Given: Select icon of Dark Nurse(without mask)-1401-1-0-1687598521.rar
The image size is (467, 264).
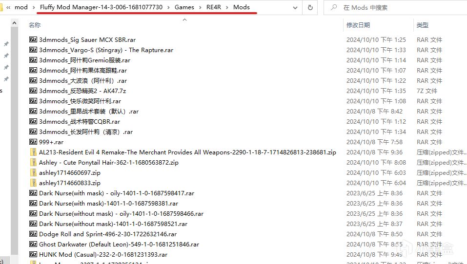Looking at the screenshot, I should click(33, 224).
